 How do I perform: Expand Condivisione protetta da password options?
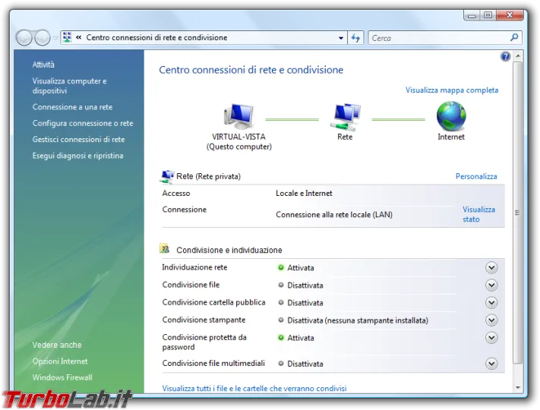[491, 338]
